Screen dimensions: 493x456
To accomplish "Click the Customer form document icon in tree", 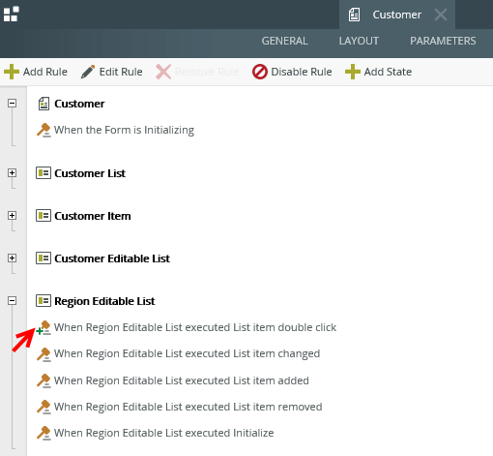I will [43, 104].
